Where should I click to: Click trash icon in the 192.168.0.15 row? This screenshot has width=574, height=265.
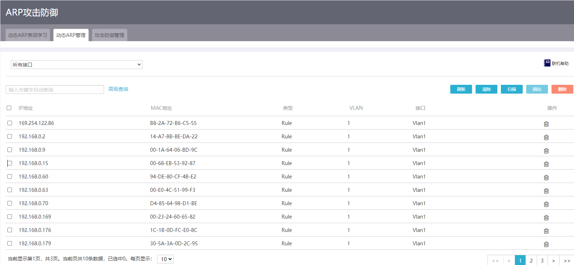coord(546,164)
